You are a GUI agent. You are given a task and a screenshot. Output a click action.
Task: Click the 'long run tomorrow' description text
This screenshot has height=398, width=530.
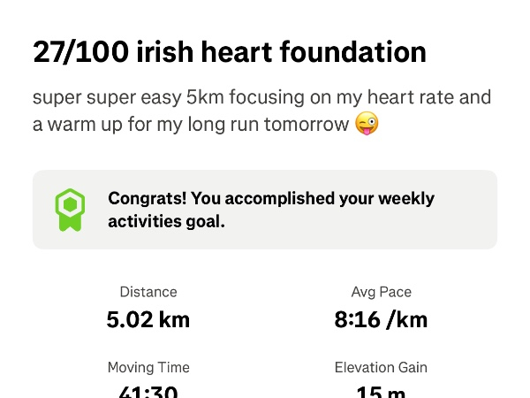(276, 125)
